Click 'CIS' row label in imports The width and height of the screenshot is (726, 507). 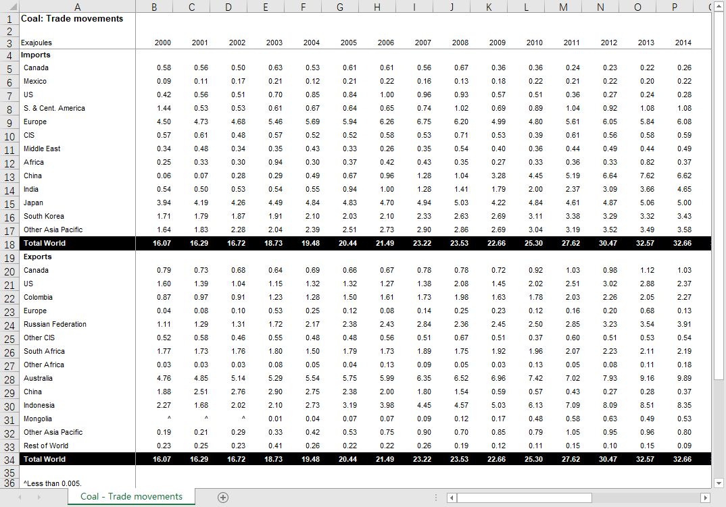[29, 135]
